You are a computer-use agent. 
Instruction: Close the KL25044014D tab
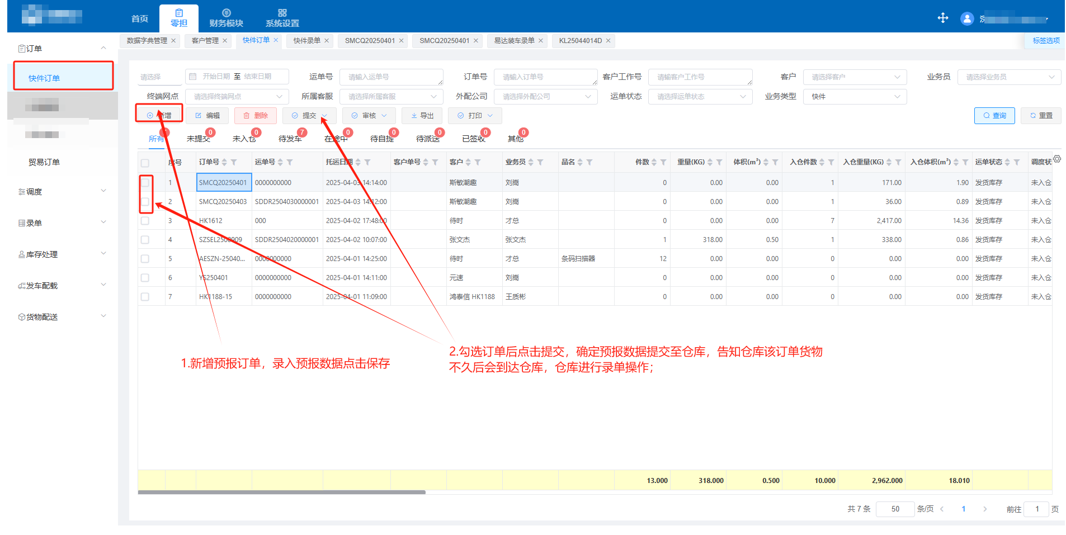[608, 41]
